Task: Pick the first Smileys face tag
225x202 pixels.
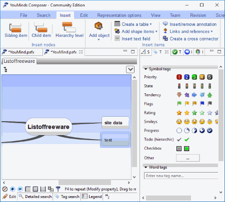Action: click(x=179, y=122)
